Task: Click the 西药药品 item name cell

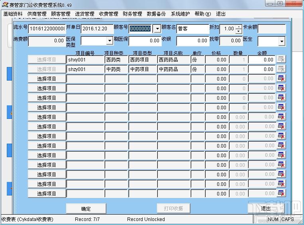Action: click(x=174, y=59)
